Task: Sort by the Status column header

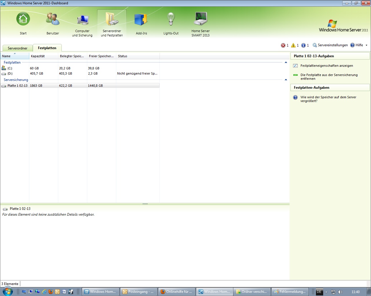Action: point(138,56)
